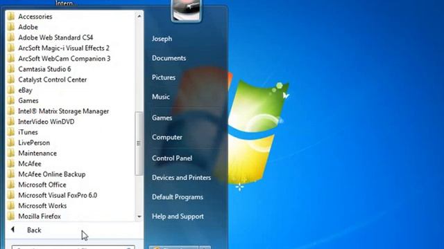This screenshot has height=249, width=444.
Task: Open Devices and Printers
Action: pos(181,178)
